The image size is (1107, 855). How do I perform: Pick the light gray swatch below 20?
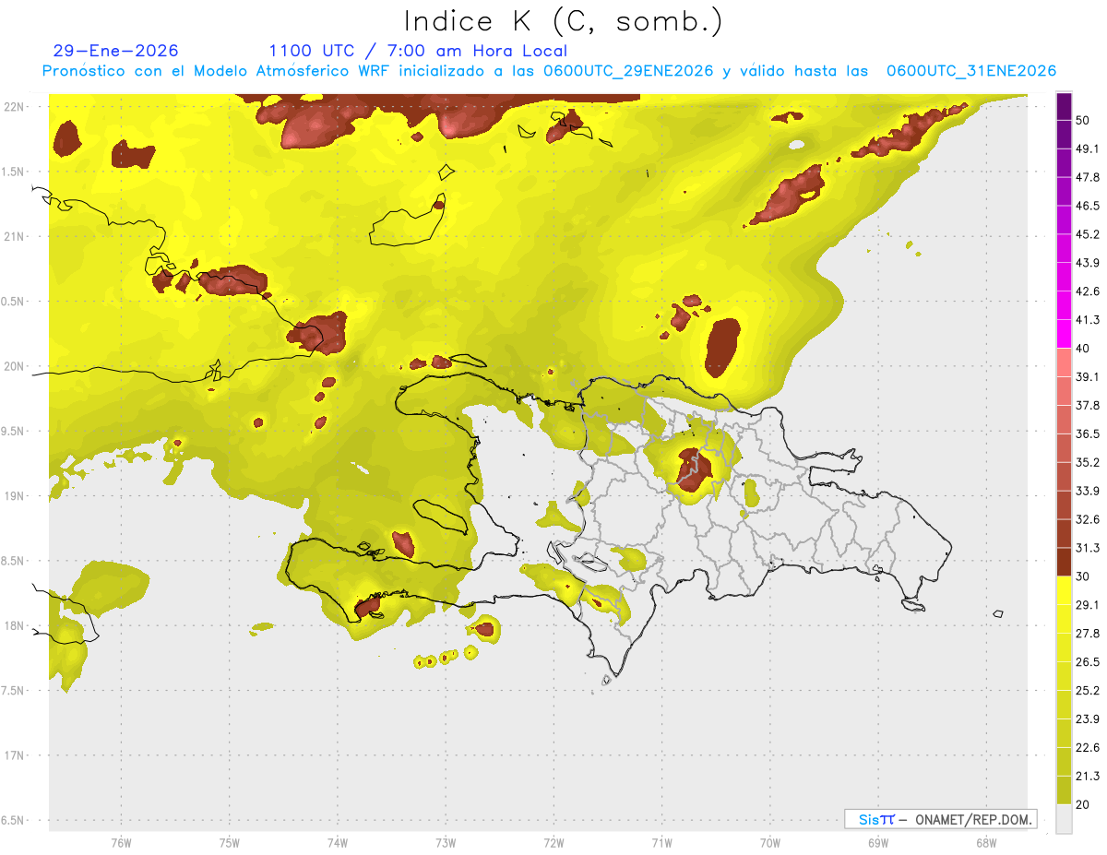click(1064, 818)
